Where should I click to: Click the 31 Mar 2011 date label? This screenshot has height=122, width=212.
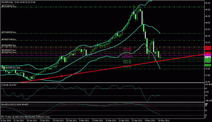point(111,120)
